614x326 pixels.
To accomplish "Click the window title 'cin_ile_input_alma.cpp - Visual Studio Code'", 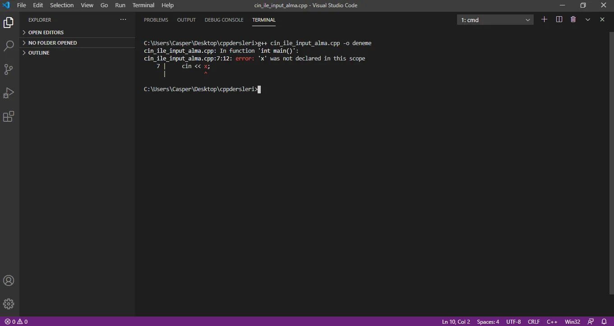I will pos(306,5).
